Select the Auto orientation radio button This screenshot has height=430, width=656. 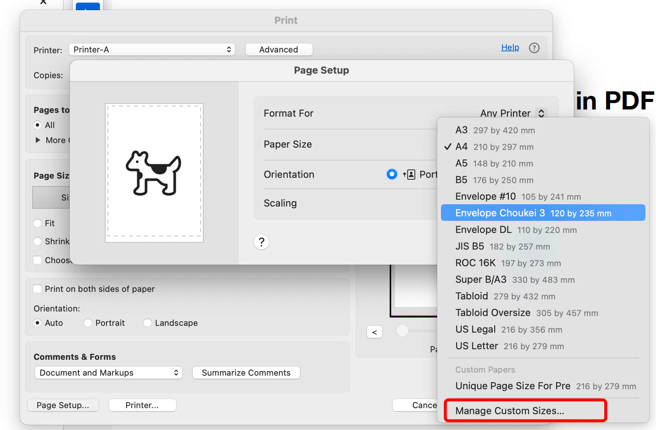[37, 323]
